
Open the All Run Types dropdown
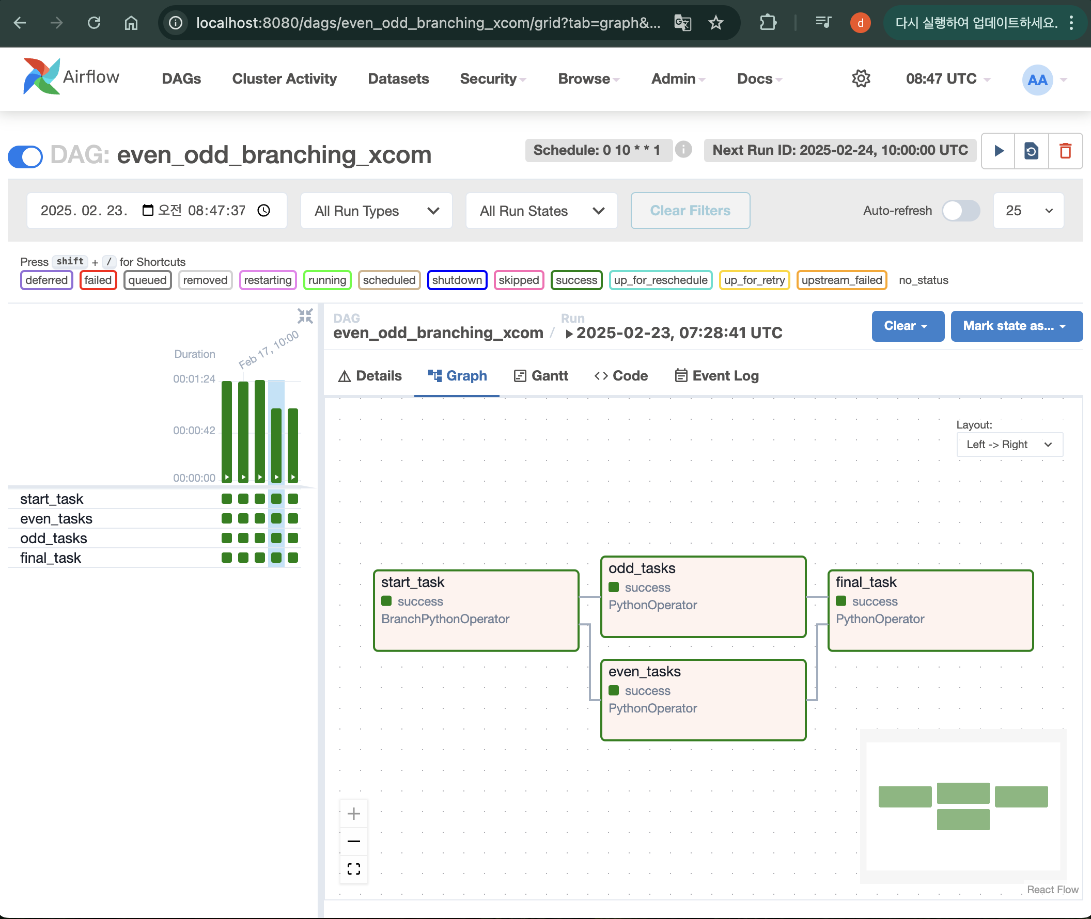click(x=377, y=211)
